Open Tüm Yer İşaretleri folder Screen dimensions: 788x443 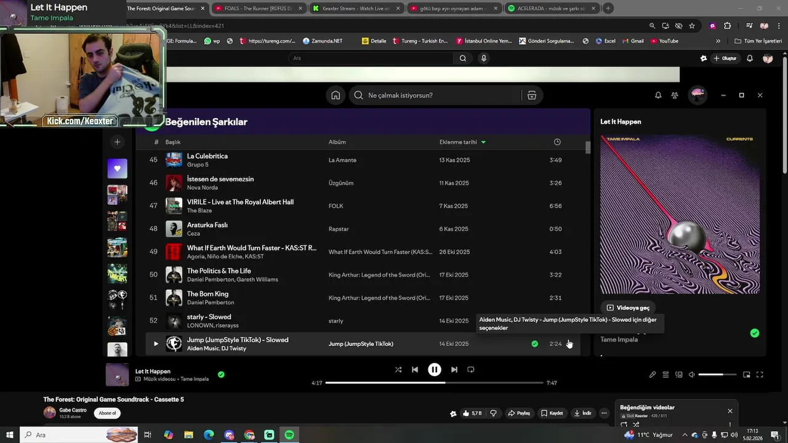pos(758,41)
